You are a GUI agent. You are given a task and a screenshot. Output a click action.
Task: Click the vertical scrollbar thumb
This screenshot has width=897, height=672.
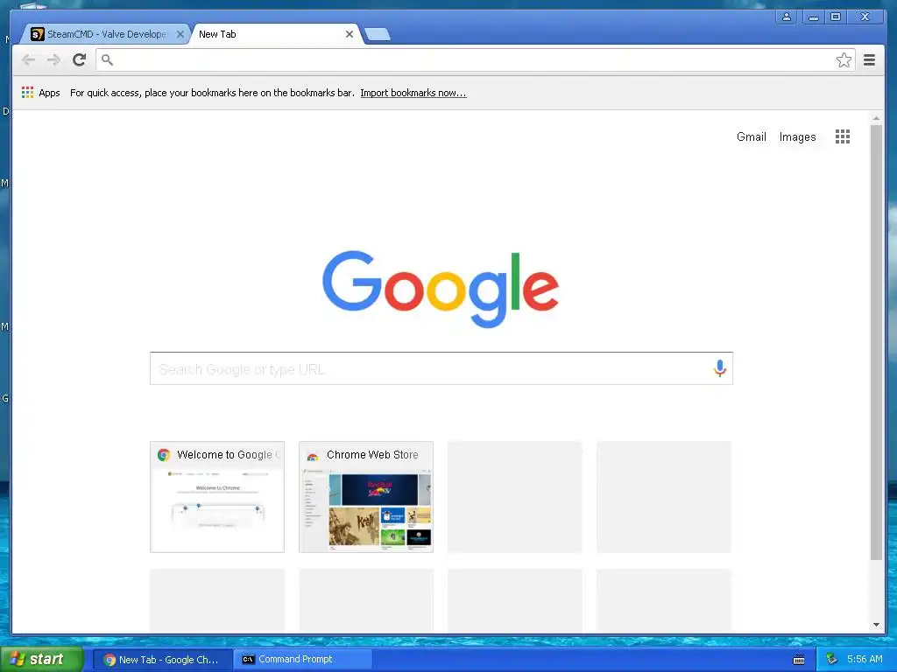pyautogui.click(x=876, y=342)
